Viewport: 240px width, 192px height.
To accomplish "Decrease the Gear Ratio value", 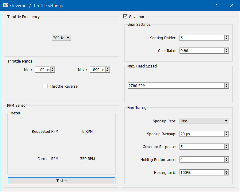I will 226,52.
